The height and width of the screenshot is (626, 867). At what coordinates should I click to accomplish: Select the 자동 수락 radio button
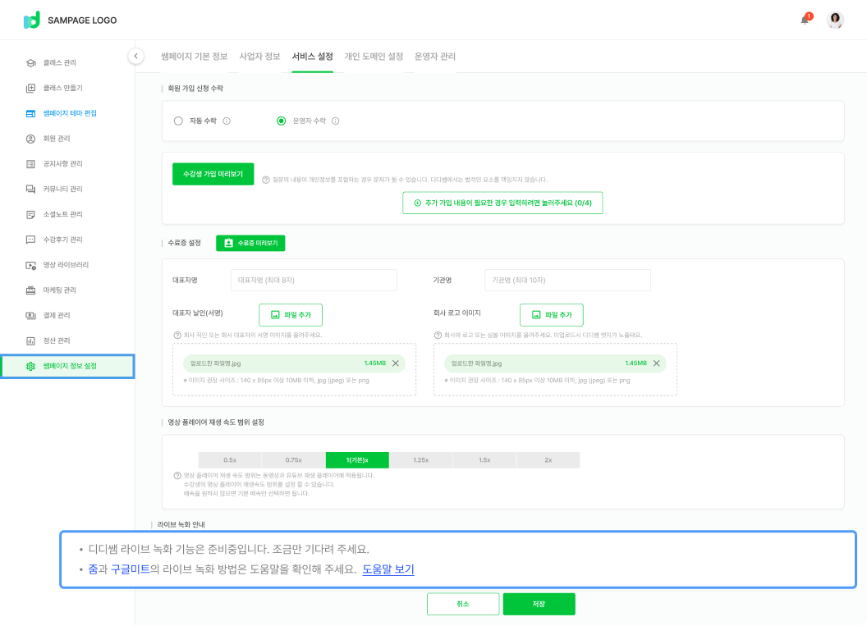[x=178, y=121]
